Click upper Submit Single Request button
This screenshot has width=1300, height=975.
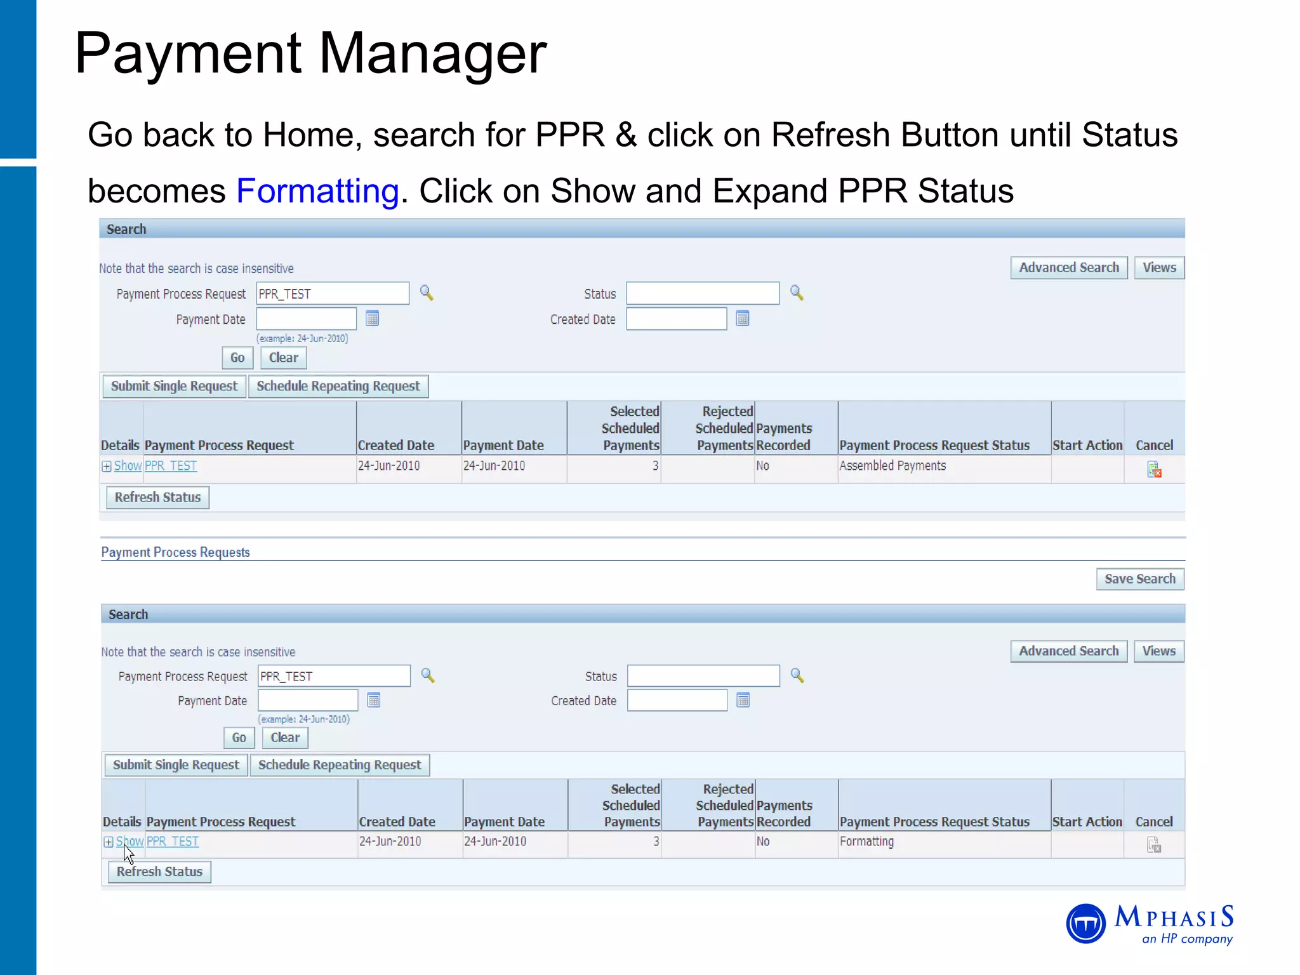(x=175, y=387)
